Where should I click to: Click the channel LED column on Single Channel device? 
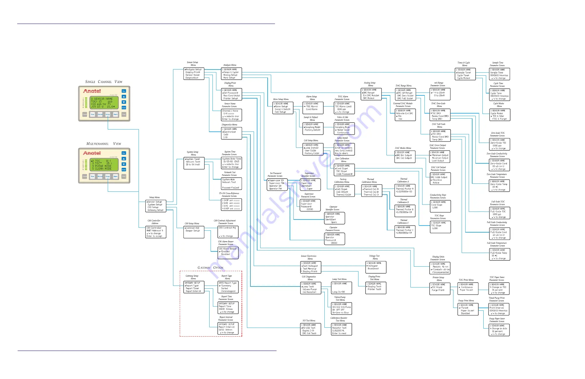tap(85, 103)
